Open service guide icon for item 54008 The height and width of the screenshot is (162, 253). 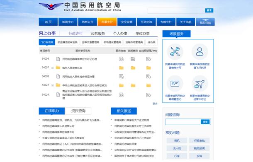121,76
